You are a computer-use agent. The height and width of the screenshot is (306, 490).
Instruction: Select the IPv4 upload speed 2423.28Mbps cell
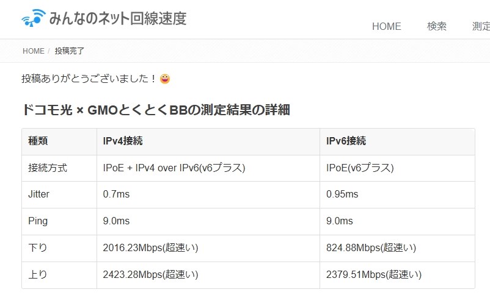pyautogui.click(x=208, y=275)
